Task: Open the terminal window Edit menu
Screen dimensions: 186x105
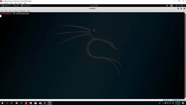Action: [6, 11]
